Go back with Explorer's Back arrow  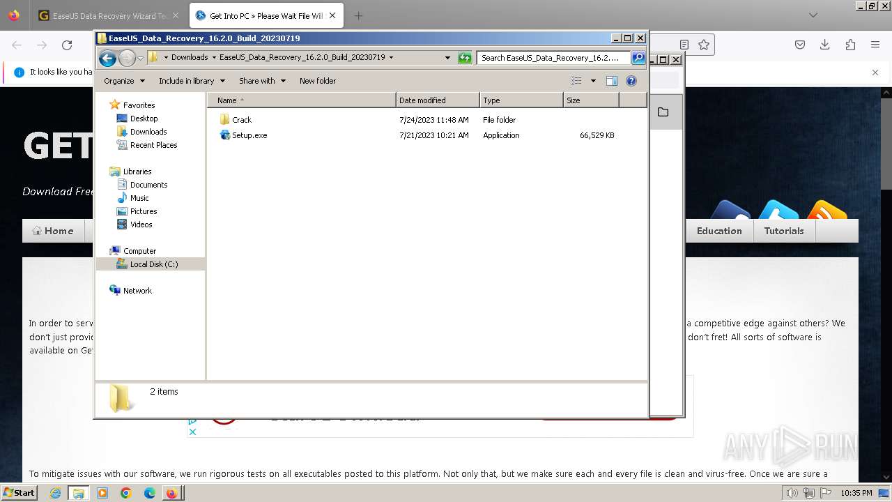point(107,58)
